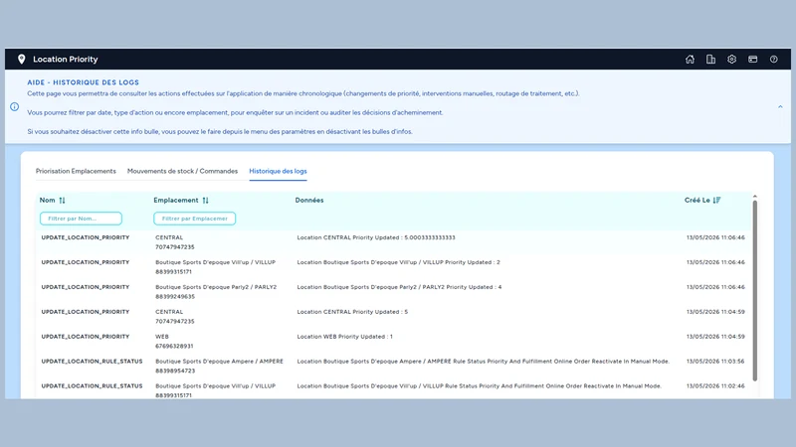Focus the Filtrer par Nom field
Screen dimensions: 796x447
click(81, 219)
